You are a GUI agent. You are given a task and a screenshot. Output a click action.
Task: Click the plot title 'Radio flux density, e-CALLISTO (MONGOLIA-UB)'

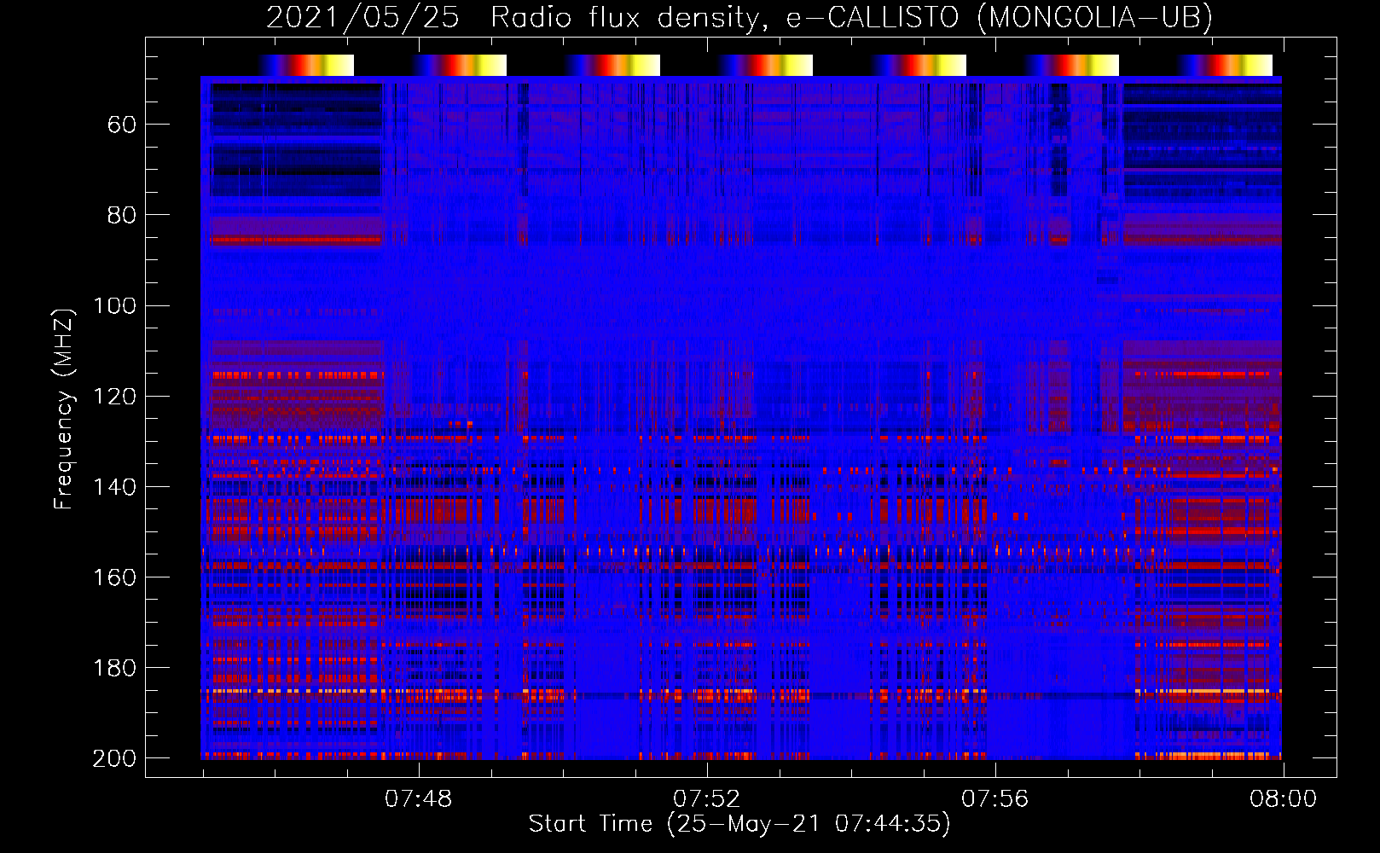click(x=851, y=18)
